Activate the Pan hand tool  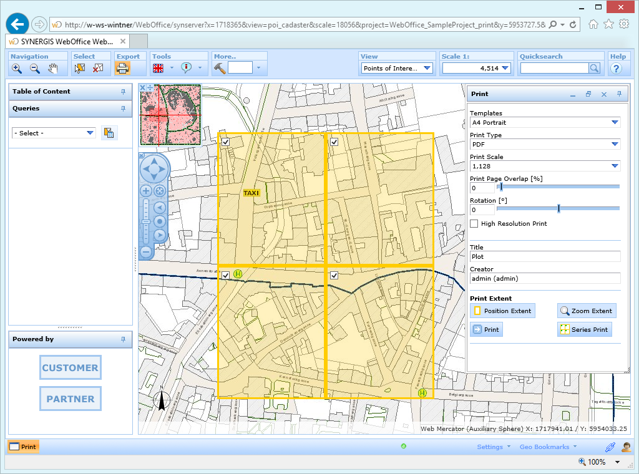(x=54, y=68)
